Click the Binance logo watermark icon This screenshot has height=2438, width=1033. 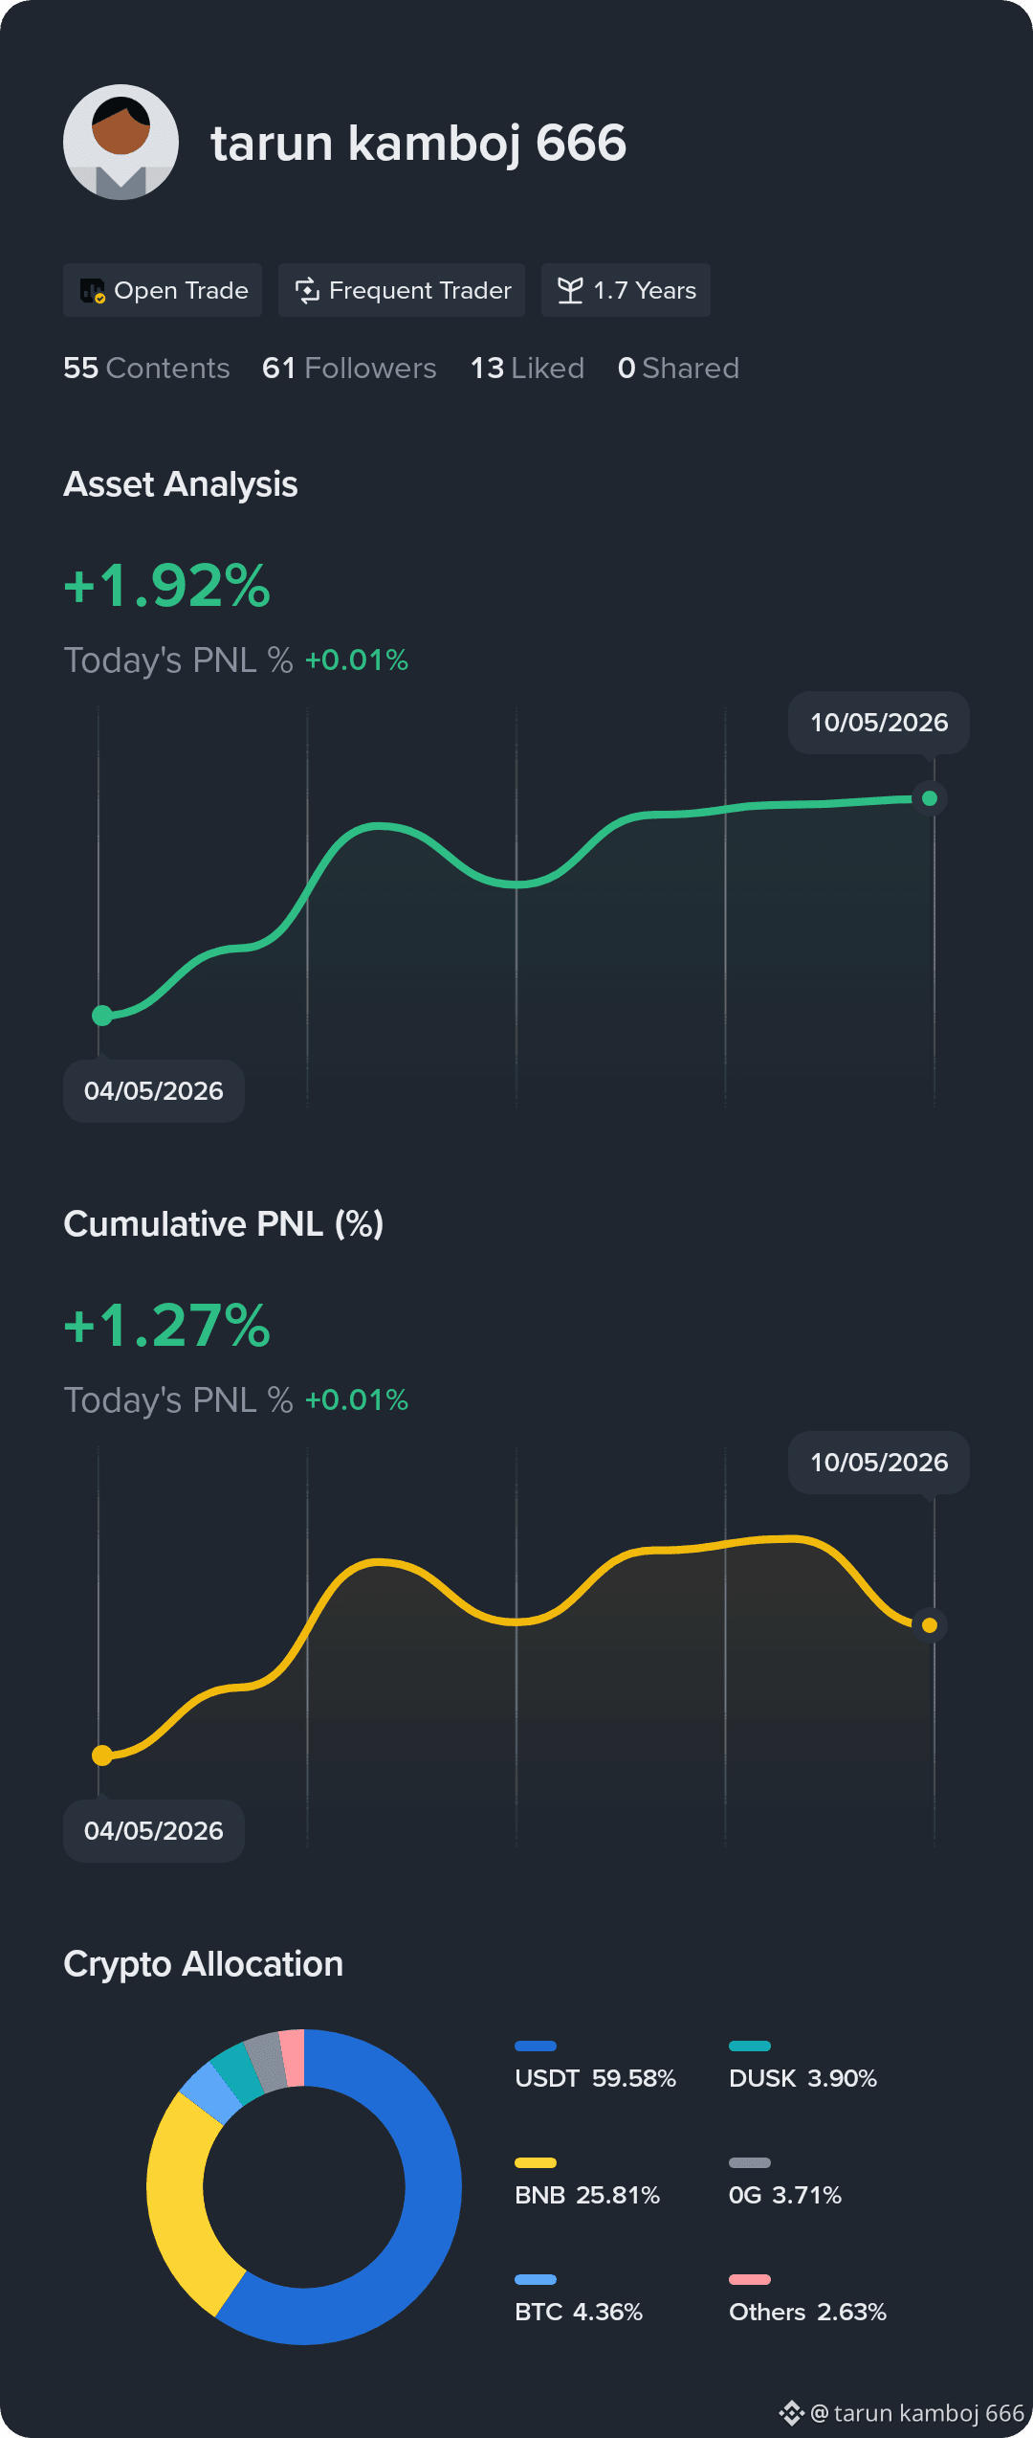(792, 2413)
